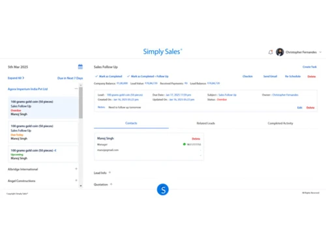Switch to the Related Leads tab

pos(206,123)
